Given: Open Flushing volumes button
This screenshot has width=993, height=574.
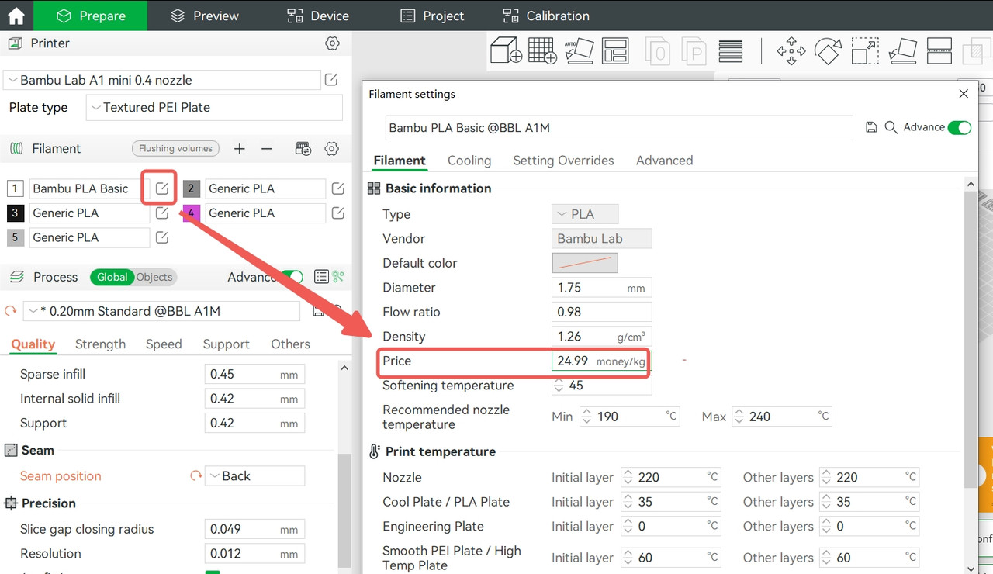Looking at the screenshot, I should pyautogui.click(x=175, y=149).
